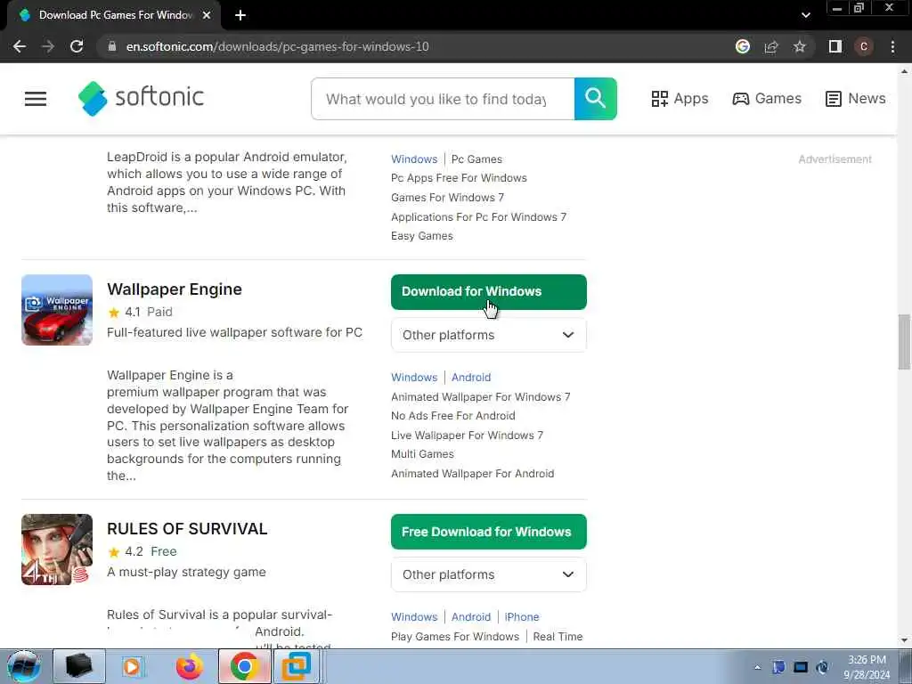Open Windows Start menu

24,666
